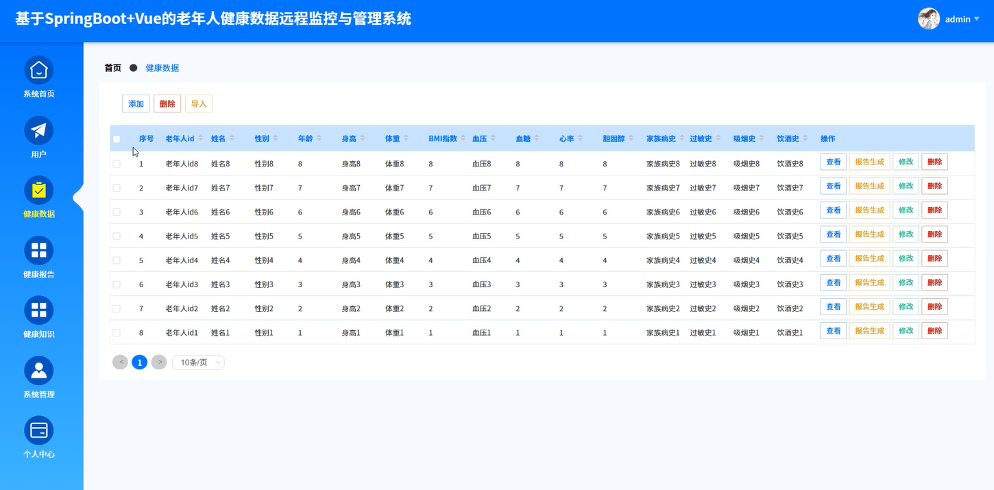The image size is (994, 490).
Task: Delete the 姓名1 row
Action: pyautogui.click(x=935, y=330)
